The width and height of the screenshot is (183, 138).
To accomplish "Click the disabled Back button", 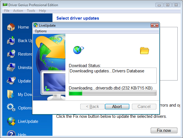I will (92, 107).
